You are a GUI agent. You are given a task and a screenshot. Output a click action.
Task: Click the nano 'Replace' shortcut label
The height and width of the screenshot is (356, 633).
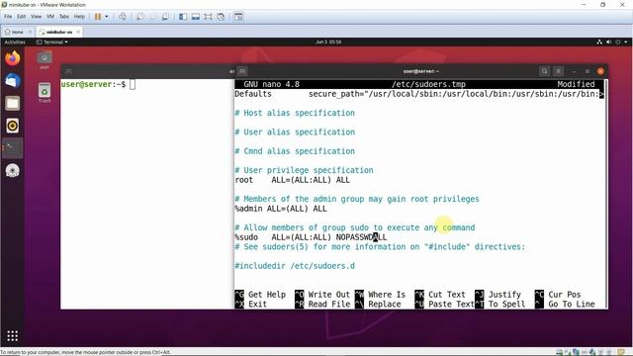point(385,305)
